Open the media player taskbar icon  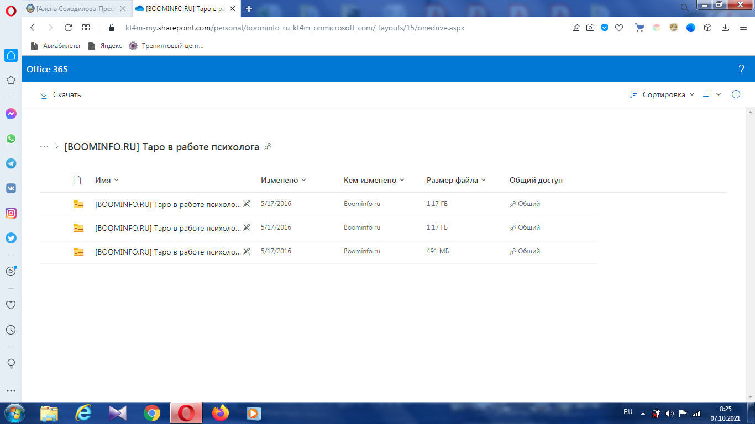254,413
